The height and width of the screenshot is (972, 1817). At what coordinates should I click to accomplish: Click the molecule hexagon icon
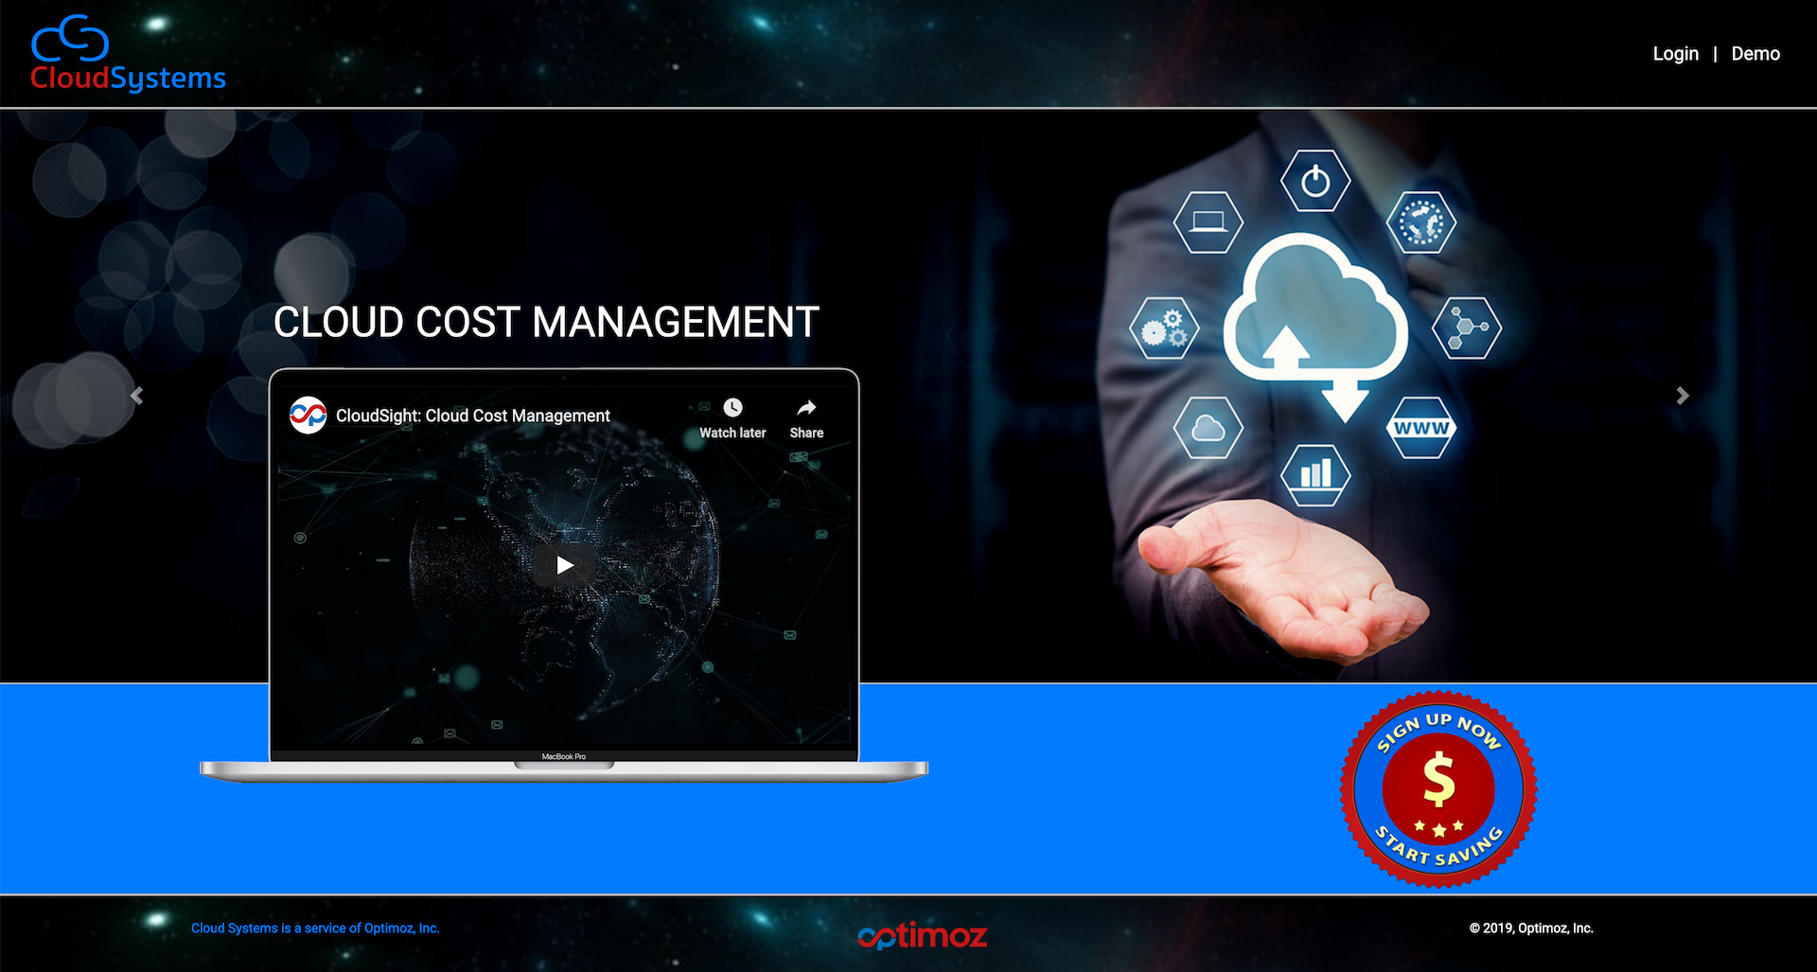pos(1468,328)
